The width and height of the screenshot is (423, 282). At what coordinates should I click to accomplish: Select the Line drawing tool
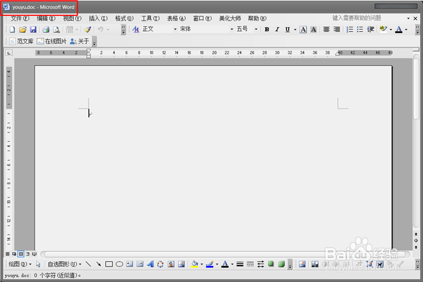pos(88,264)
